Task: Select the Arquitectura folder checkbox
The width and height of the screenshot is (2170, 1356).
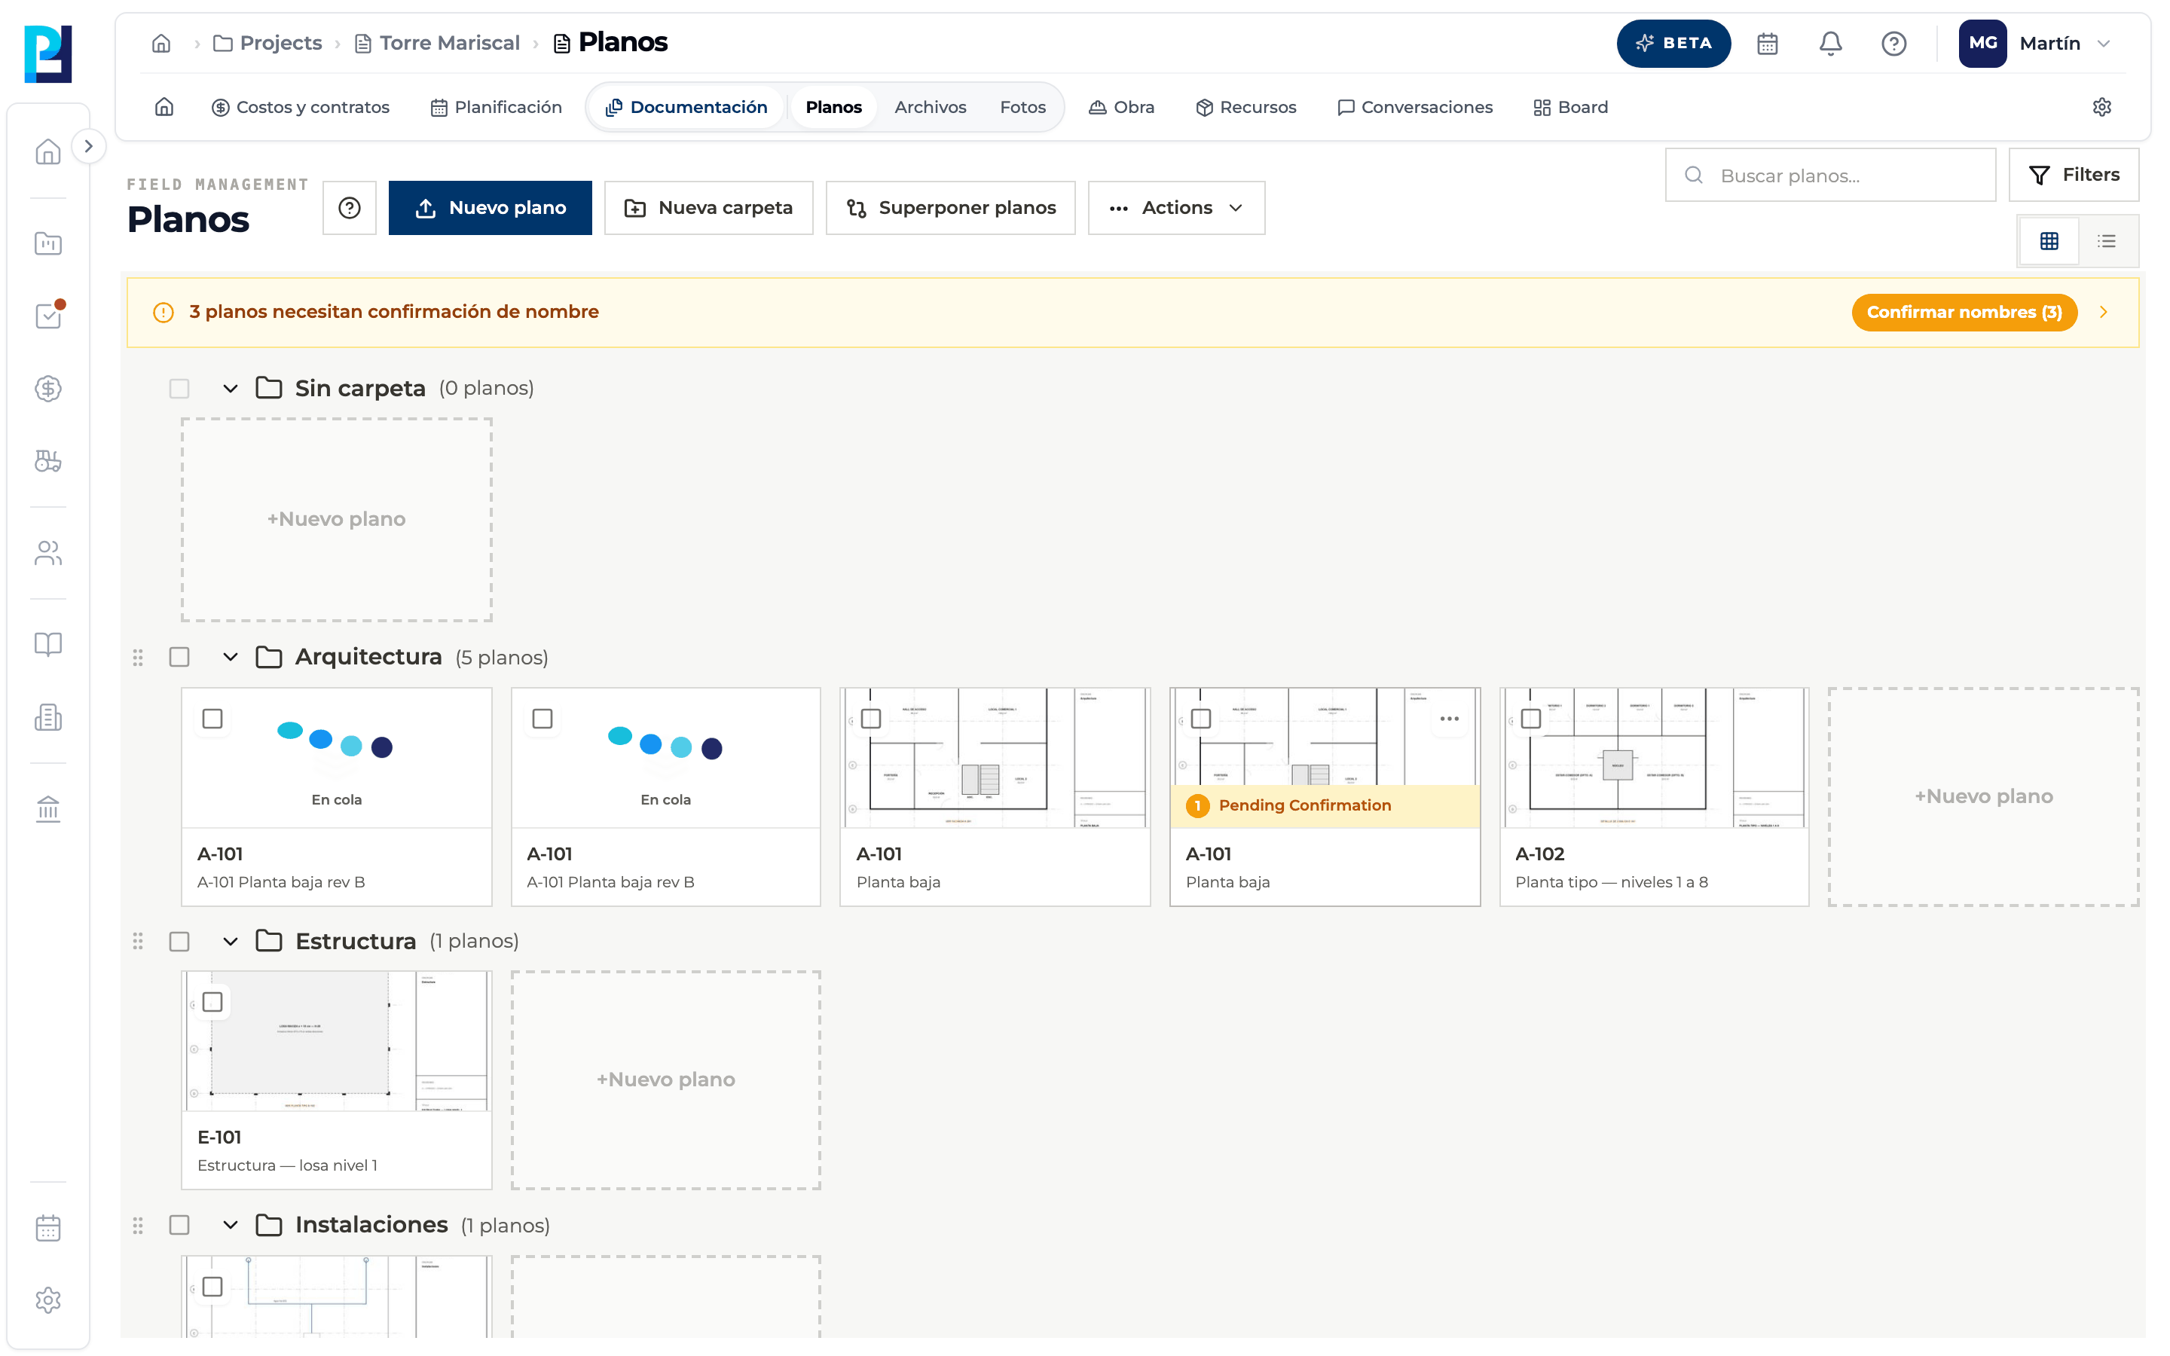Action: pyautogui.click(x=179, y=658)
